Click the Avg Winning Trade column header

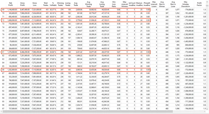[88, 4]
